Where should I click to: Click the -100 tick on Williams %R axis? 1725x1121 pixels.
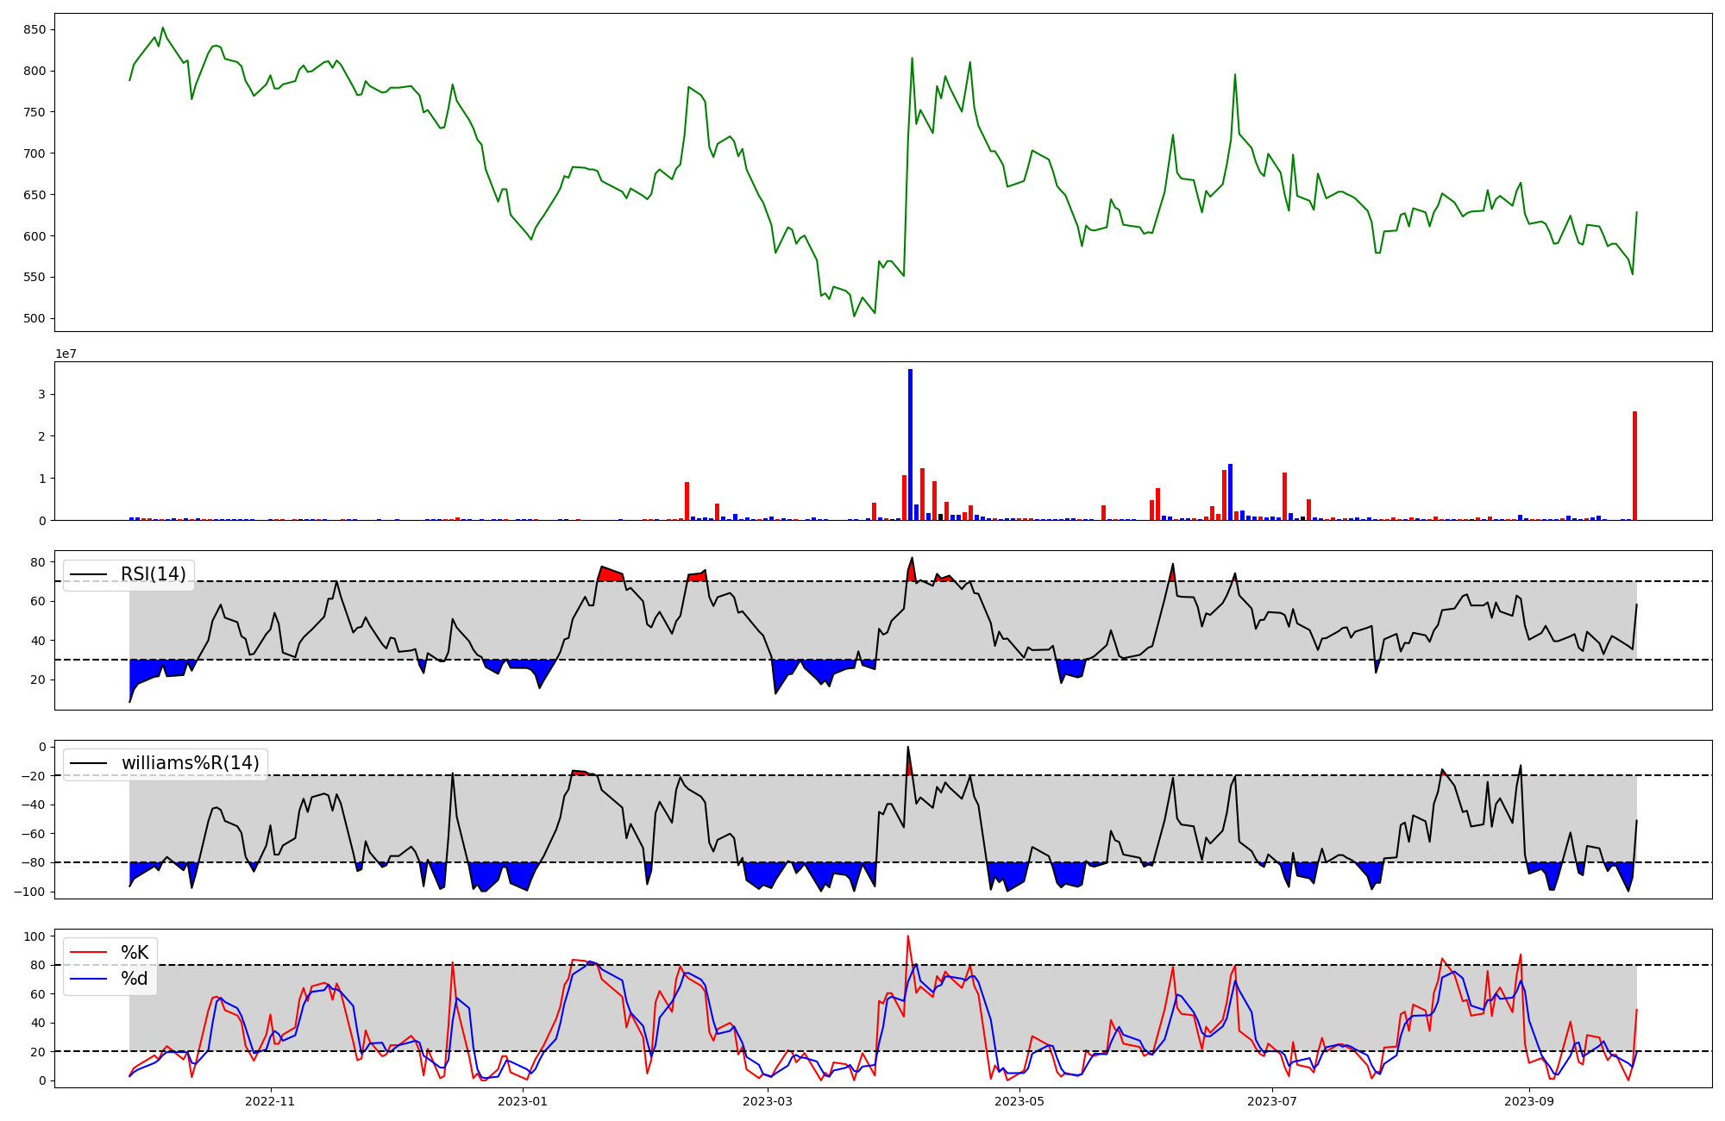[x=31, y=892]
